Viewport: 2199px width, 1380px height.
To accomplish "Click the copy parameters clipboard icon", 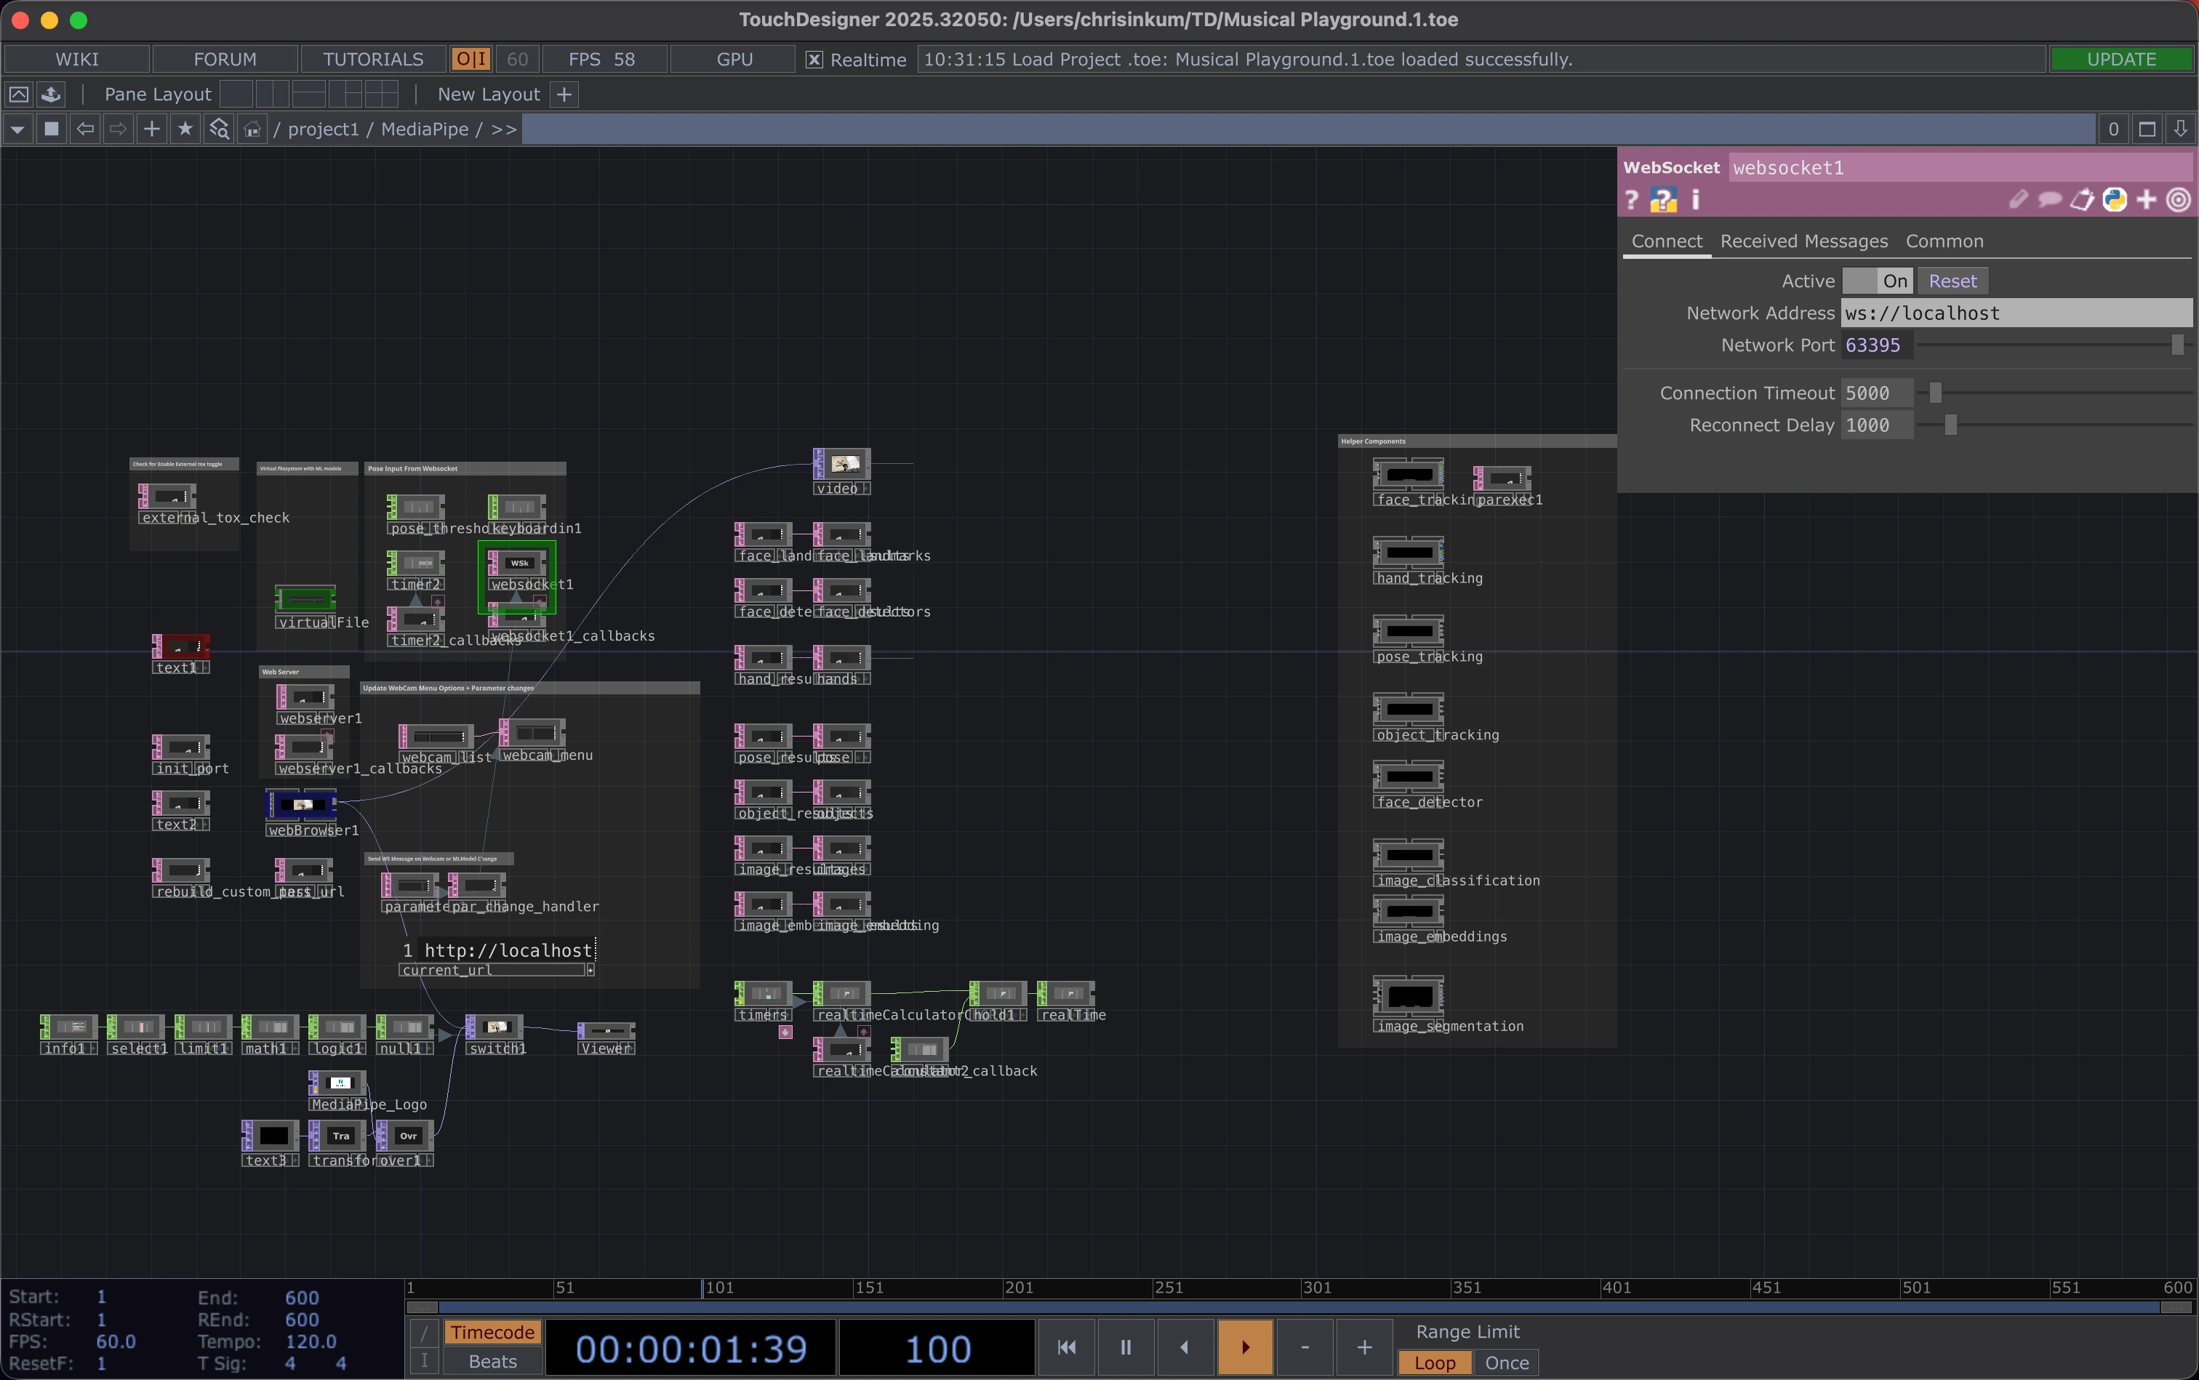I will [2081, 199].
